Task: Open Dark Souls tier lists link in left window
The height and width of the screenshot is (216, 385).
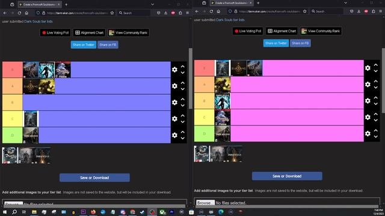Action: (38, 22)
